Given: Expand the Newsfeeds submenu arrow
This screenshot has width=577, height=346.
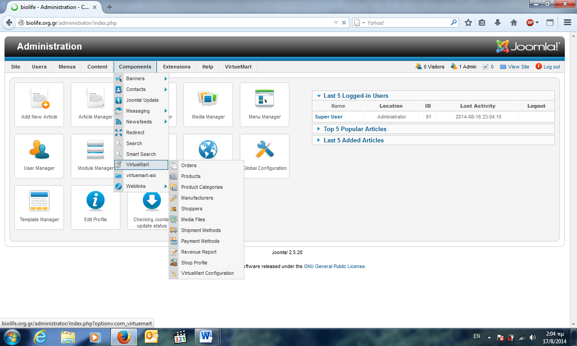Looking at the screenshot, I should point(166,122).
